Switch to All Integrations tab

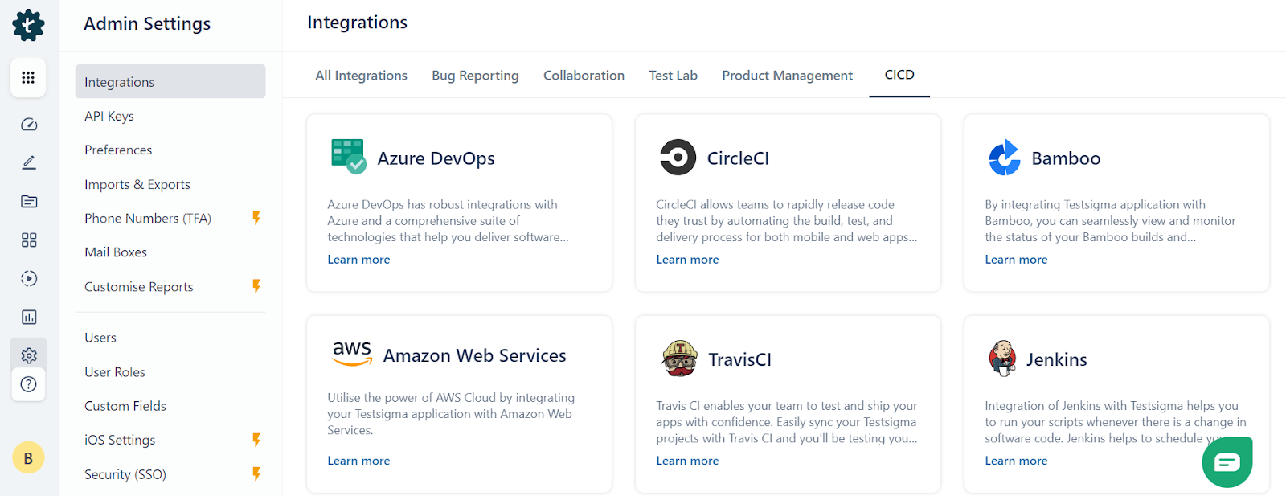[362, 76]
